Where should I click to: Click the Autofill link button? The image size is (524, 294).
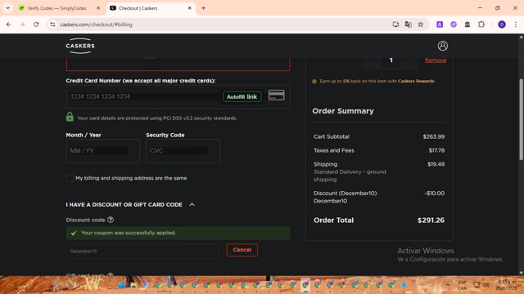(x=242, y=96)
